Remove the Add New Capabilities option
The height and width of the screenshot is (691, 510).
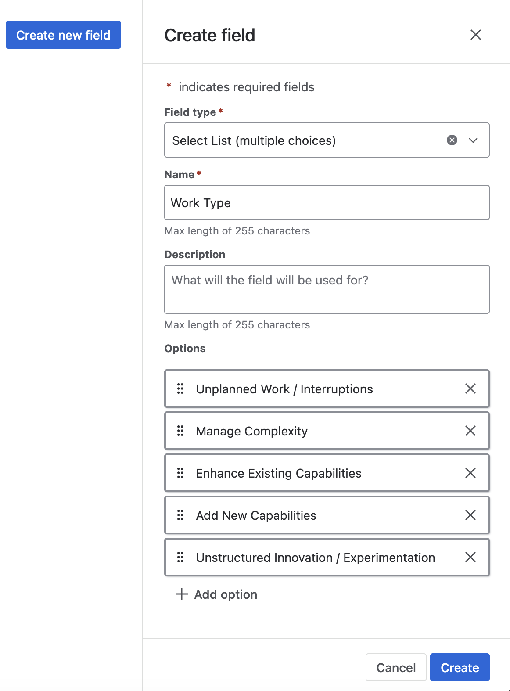pos(470,515)
